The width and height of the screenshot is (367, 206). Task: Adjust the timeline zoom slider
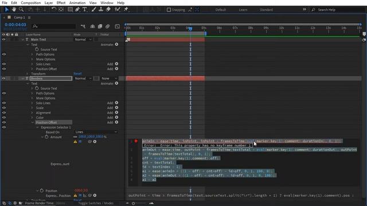click(x=133, y=204)
